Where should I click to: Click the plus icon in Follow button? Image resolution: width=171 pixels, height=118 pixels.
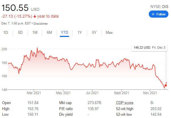[x=153, y=14]
